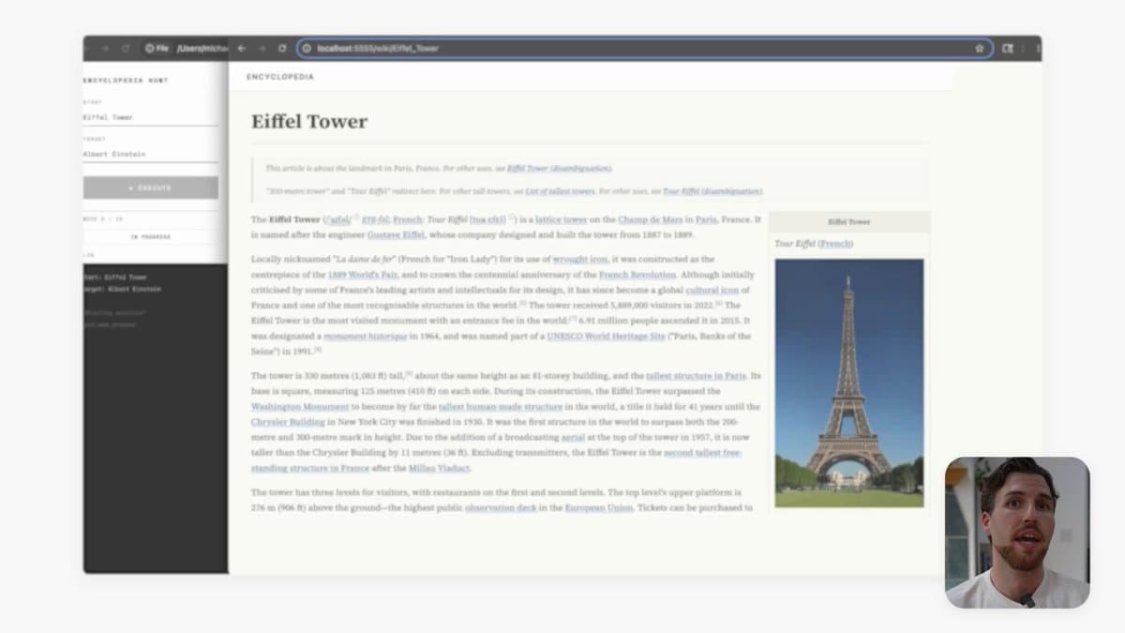The image size is (1125, 633).
Task: Focus the localhost:5555/wiki/Eiffel_Tower address bar
Action: tap(644, 48)
